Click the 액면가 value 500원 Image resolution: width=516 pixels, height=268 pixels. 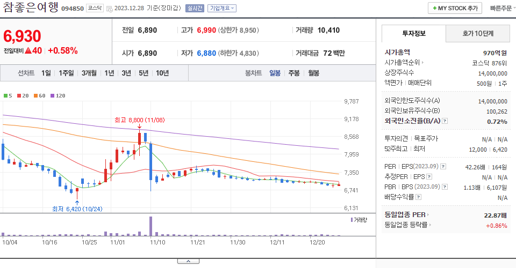click(x=484, y=84)
